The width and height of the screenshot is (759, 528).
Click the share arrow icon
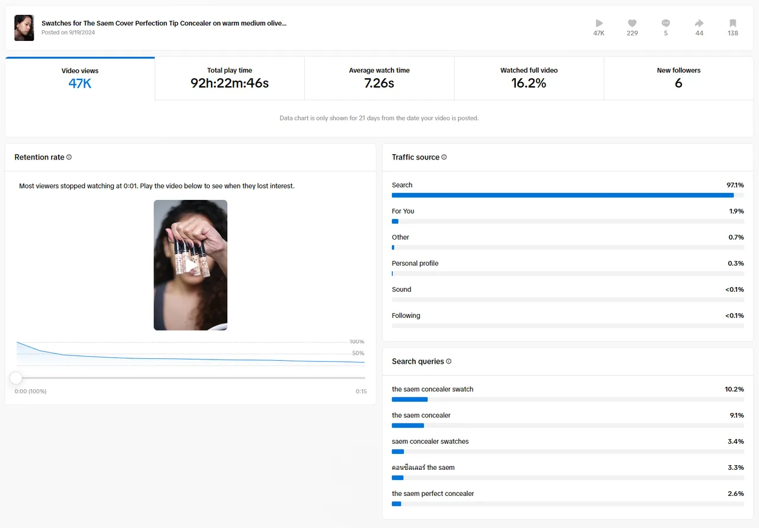pos(699,23)
